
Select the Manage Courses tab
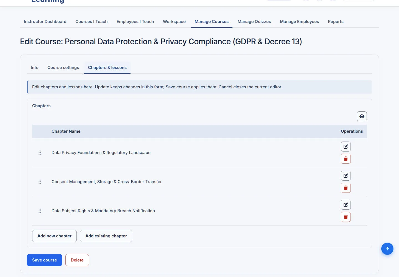[212, 22]
